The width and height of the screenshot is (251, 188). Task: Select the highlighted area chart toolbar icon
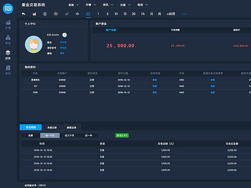coord(88,14)
